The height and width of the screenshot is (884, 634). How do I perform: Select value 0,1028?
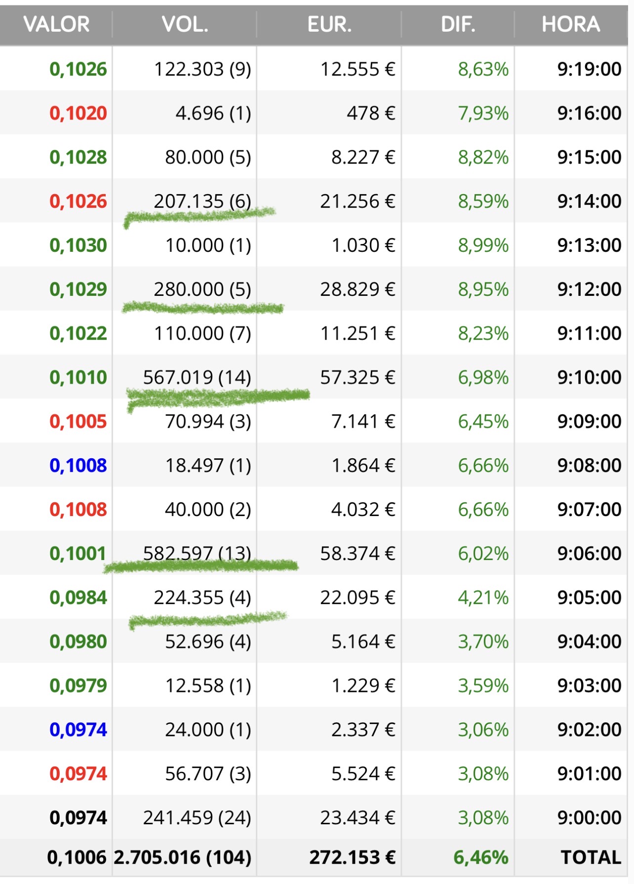(78, 157)
